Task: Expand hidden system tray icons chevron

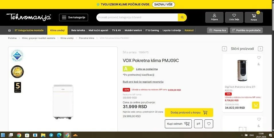Action: pyautogui.click(x=242, y=135)
